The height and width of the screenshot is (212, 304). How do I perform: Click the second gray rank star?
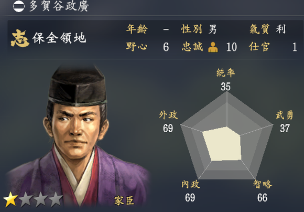pyautogui.click(x=26, y=199)
